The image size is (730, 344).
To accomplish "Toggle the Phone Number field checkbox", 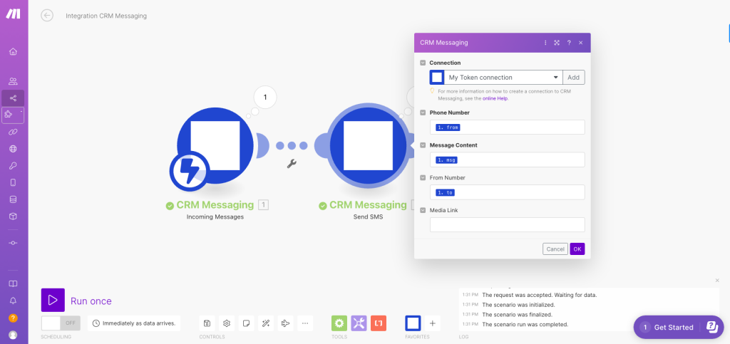I will pyautogui.click(x=423, y=113).
